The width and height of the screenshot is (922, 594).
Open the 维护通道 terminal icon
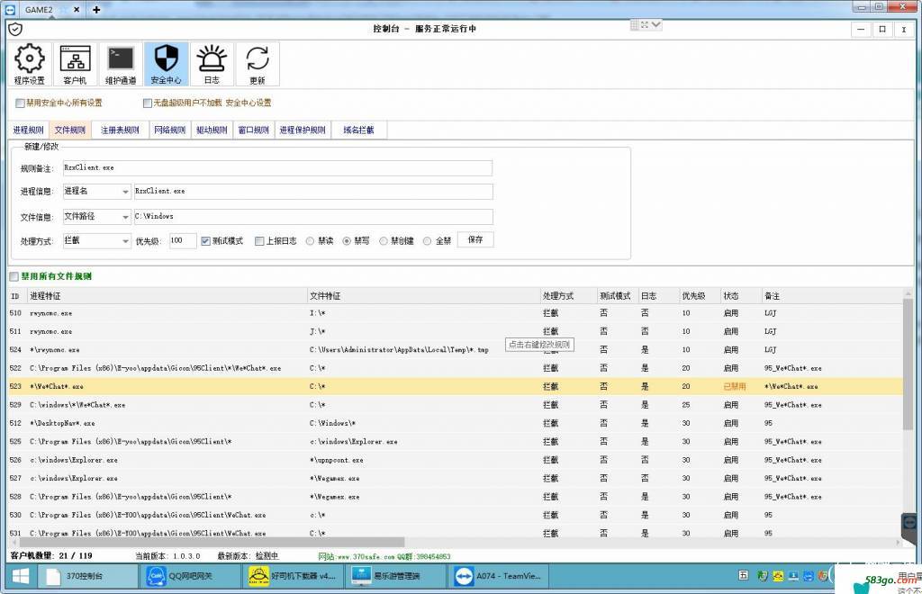[x=120, y=64]
